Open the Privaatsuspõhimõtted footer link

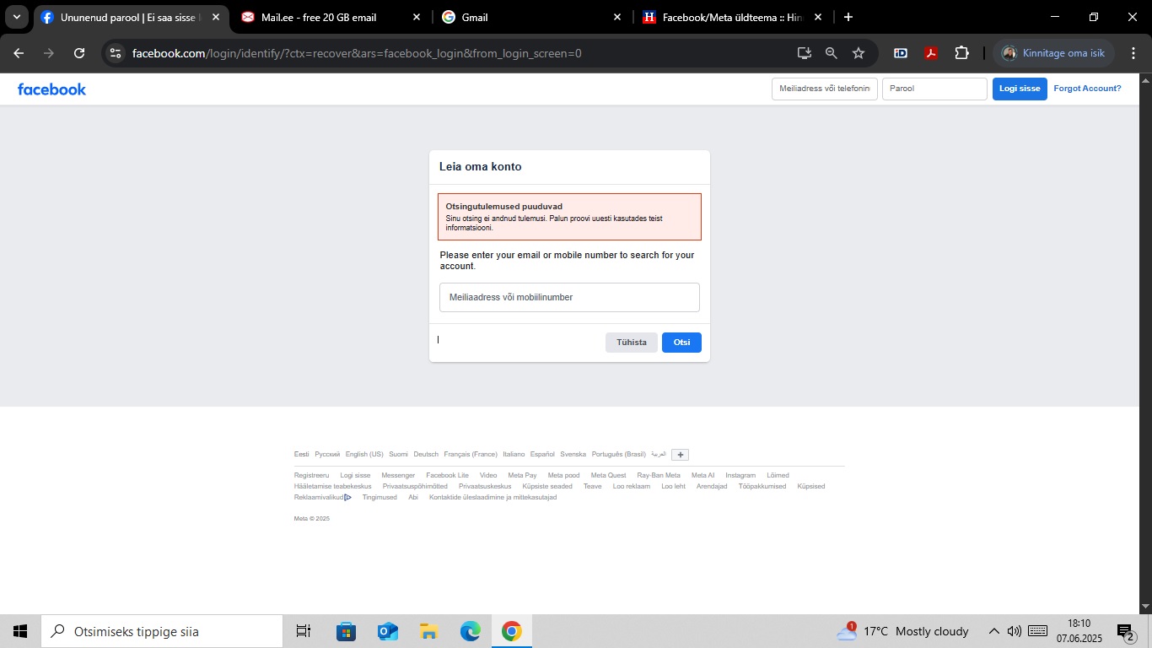[415, 487]
